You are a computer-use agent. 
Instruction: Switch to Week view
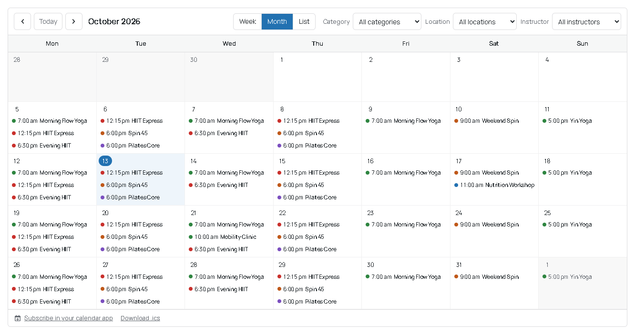coord(247,21)
